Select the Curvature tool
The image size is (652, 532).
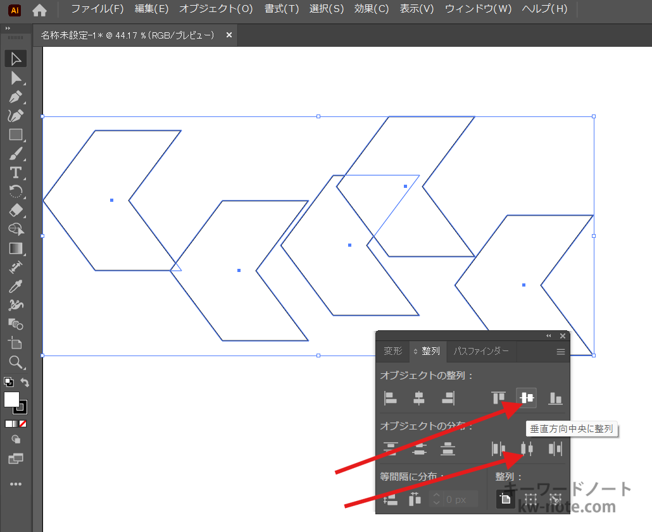click(16, 116)
